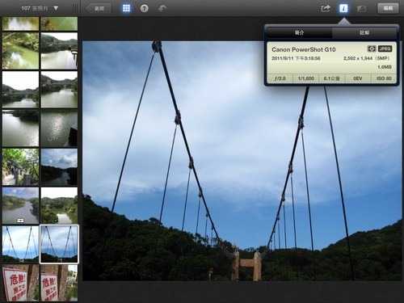The width and height of the screenshot is (404, 303).
Task: Select the sparkling water reflection thumbnail
Action: click(x=59, y=128)
